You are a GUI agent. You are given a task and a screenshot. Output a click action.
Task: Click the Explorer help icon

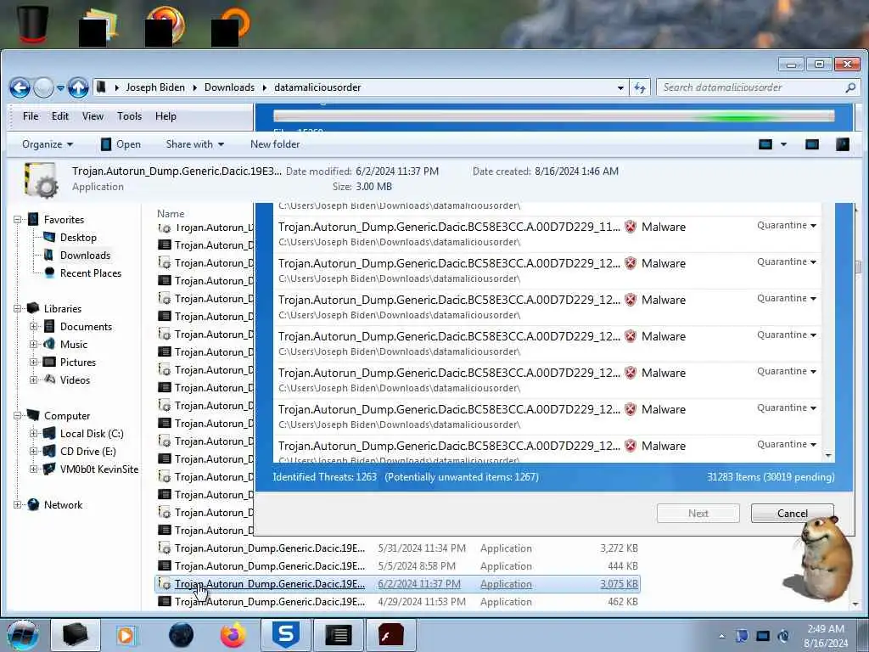pos(843,144)
